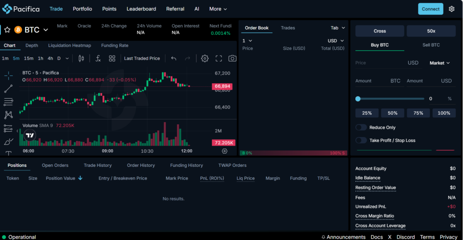Collapse the volume pane with the arrow
This screenshot has height=240, width=463.
pos(17,131)
